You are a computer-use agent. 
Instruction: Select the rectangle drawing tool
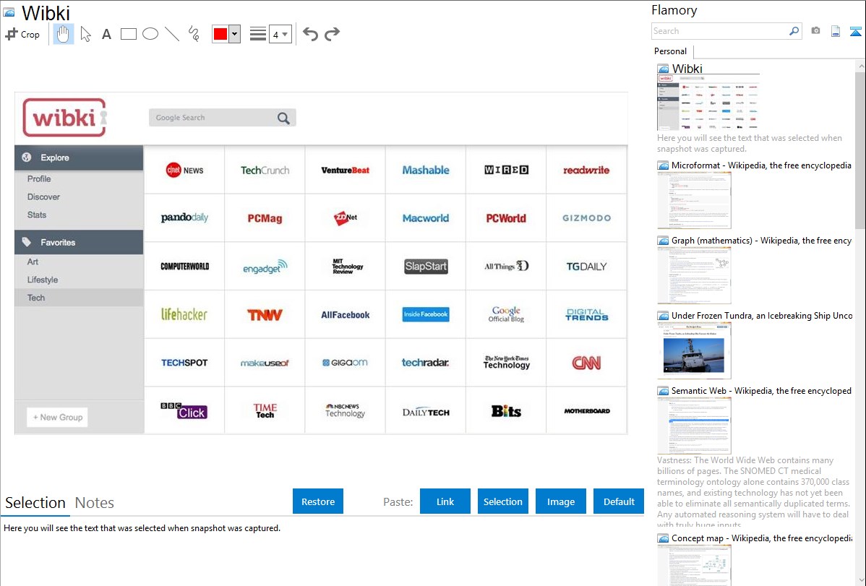tap(128, 34)
